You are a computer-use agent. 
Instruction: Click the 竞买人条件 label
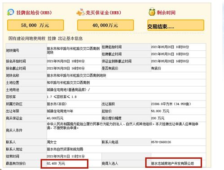pyautogui.click(x=14, y=130)
